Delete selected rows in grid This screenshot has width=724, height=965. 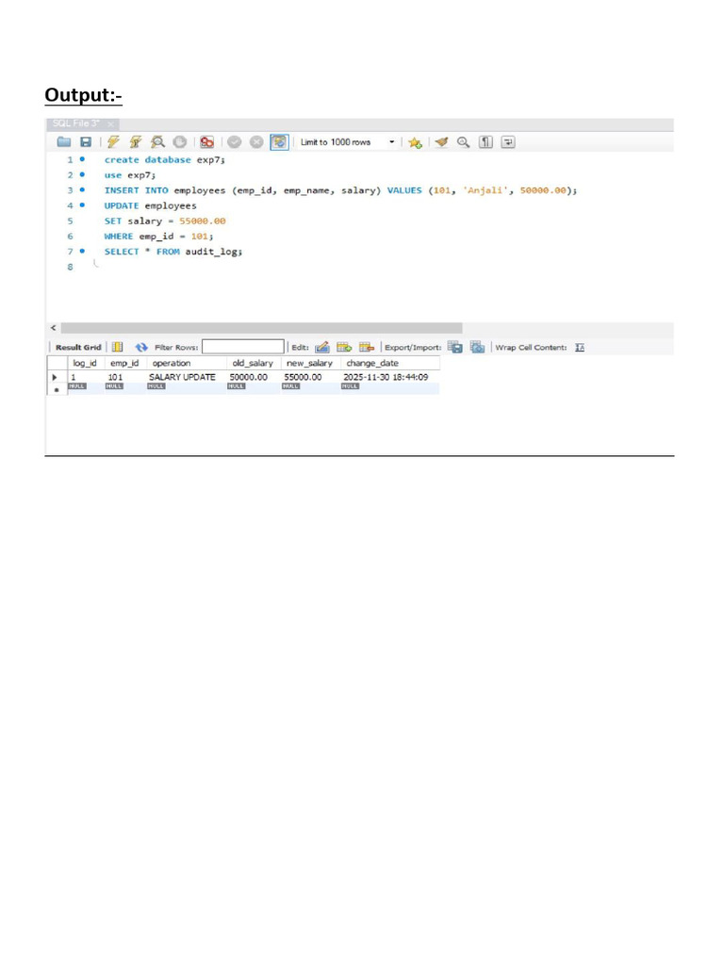tap(367, 347)
